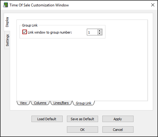The image size is (158, 137).
Task: Open the Columns tab
Action: point(40,103)
